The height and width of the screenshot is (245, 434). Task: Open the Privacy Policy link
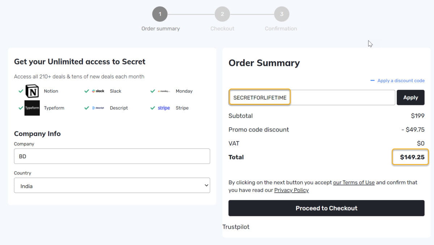tap(292, 190)
